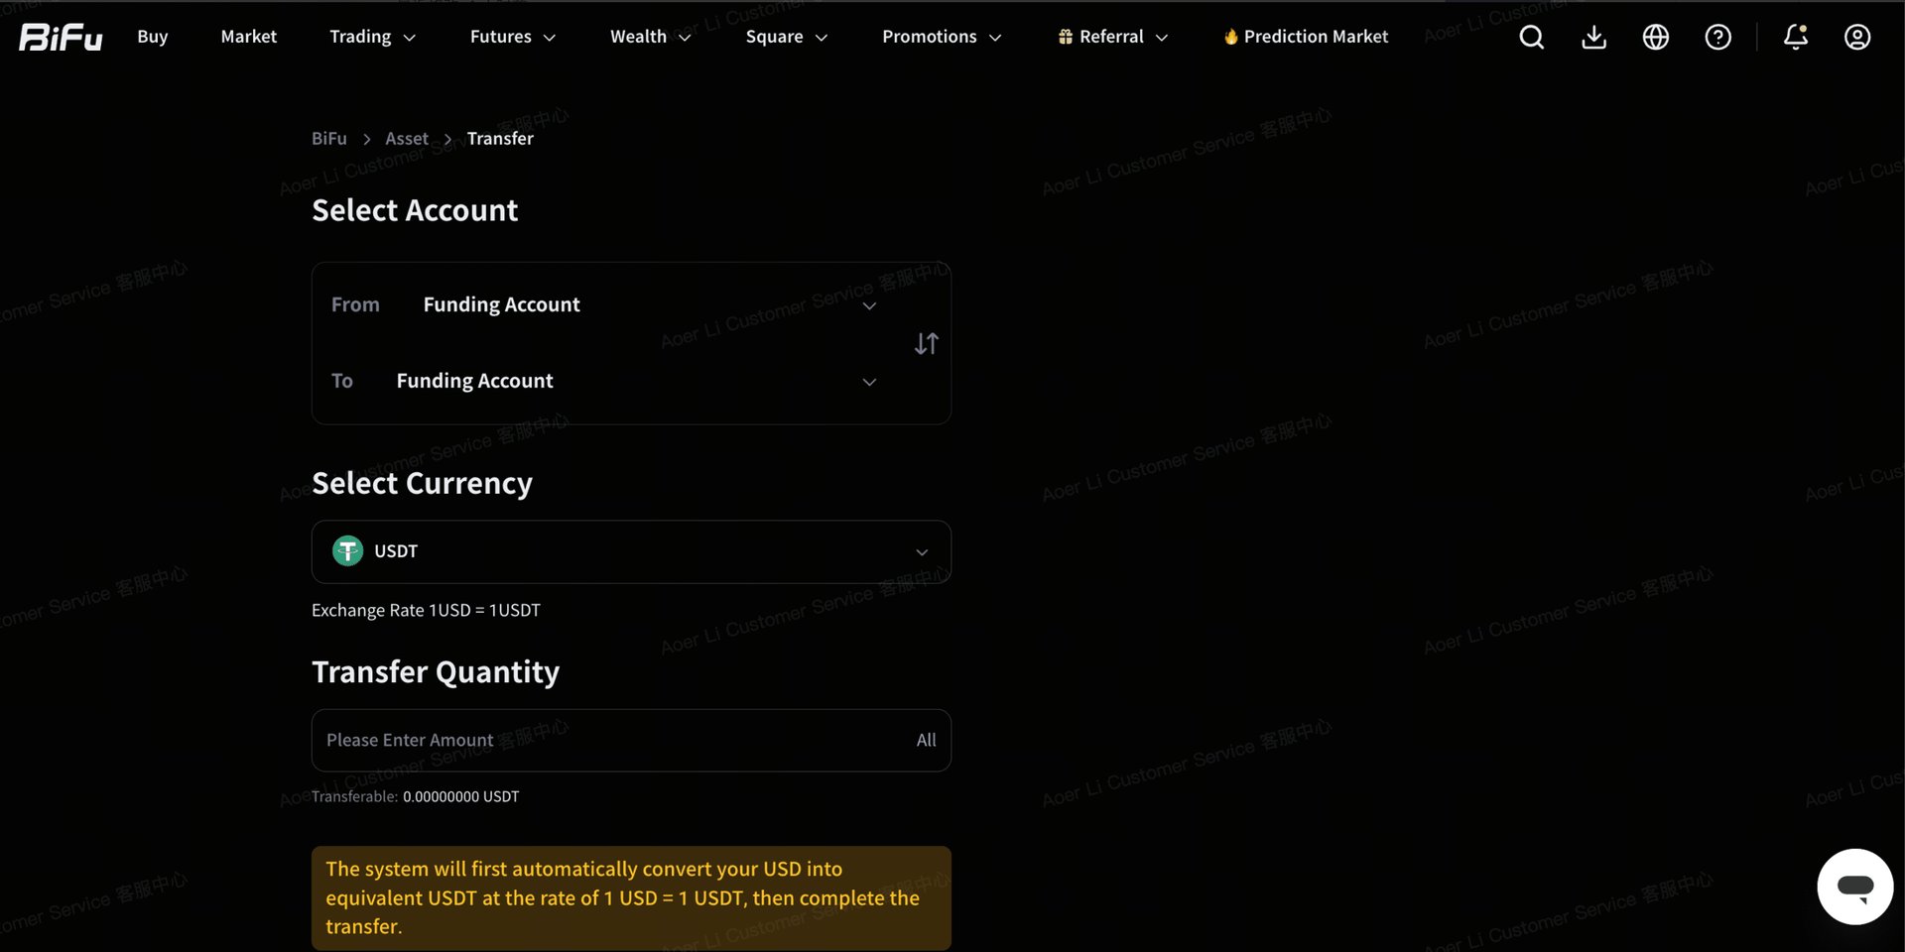The image size is (1905, 952).
Task: Open Prediction Market page
Action: (1306, 37)
